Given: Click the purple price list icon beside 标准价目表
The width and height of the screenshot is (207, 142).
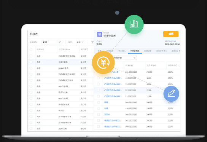Looking at the screenshot, I should [100, 34].
